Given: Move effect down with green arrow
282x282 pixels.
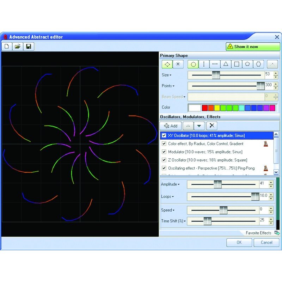Looking at the screenshot, I should [x=199, y=126].
